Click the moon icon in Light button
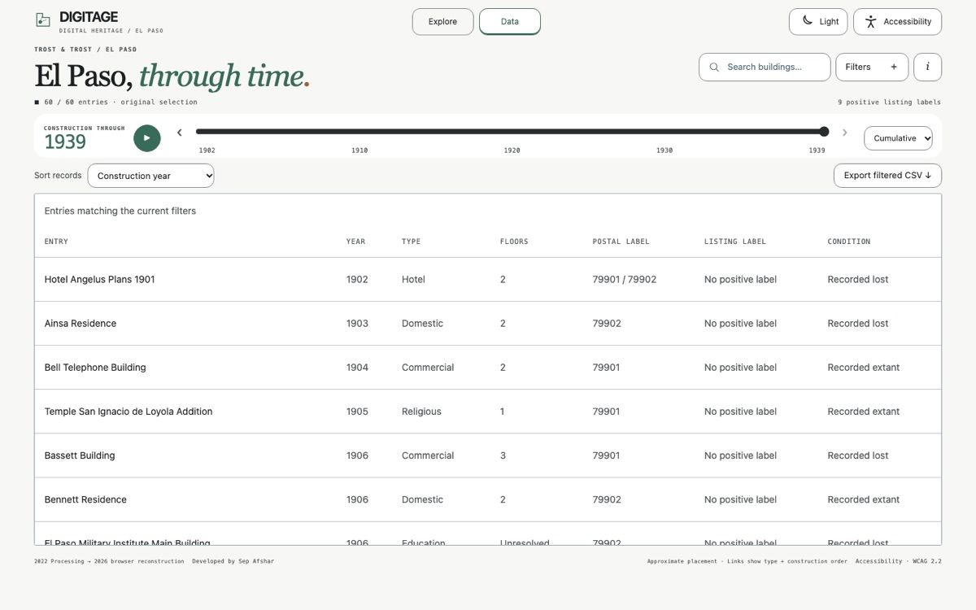The height and width of the screenshot is (610, 976). (807, 20)
